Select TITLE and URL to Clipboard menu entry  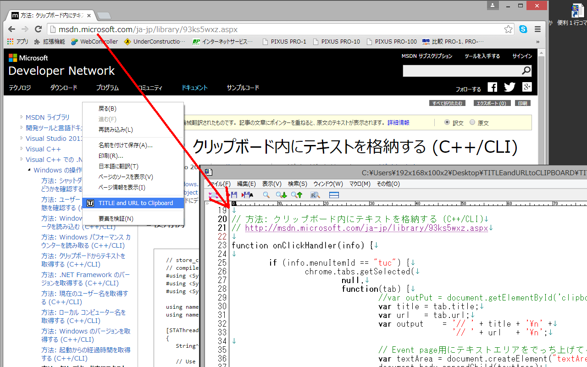133,203
